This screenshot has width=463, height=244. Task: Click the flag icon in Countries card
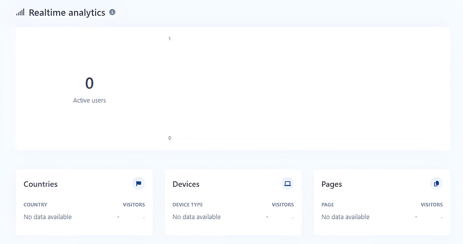pos(139,184)
